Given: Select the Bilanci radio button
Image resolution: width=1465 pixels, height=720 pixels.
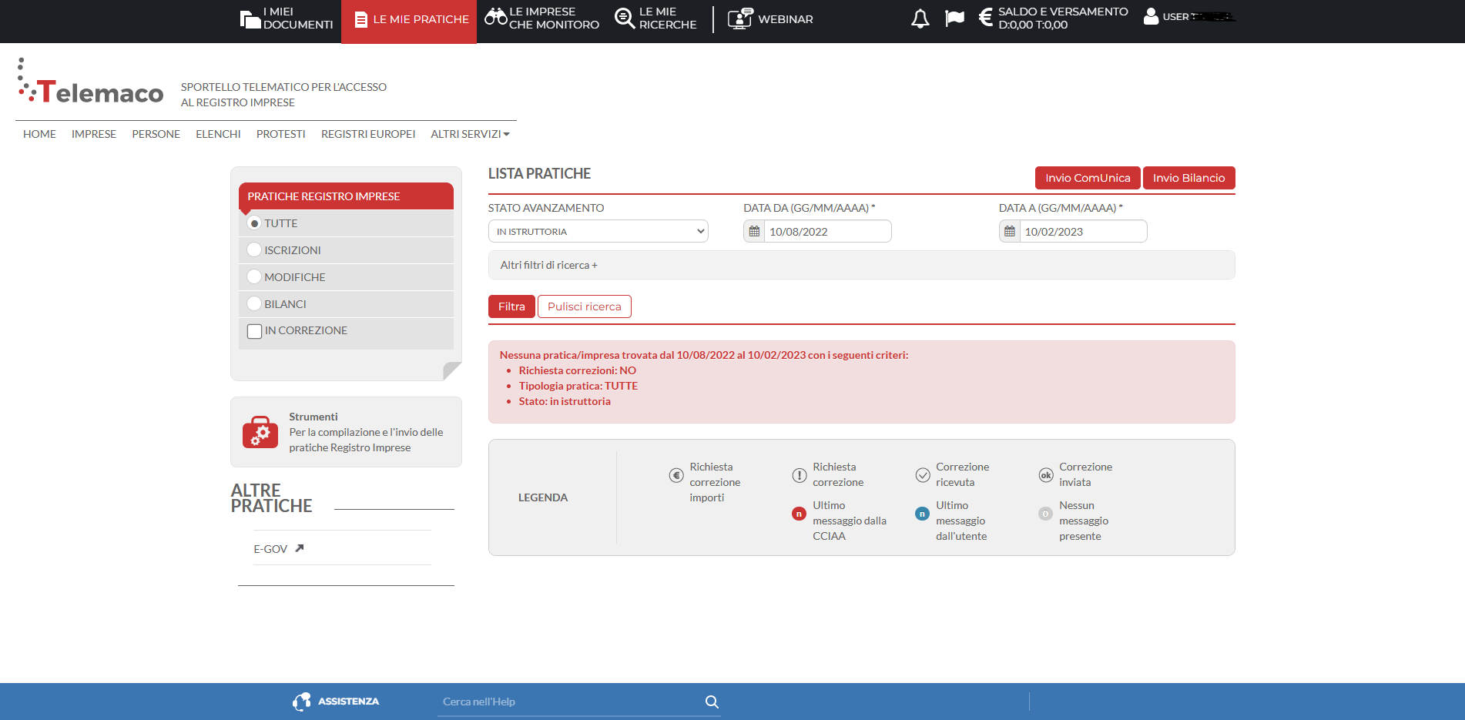Looking at the screenshot, I should click(254, 304).
